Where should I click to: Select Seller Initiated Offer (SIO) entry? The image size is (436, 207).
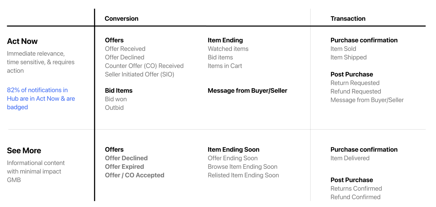(140, 74)
